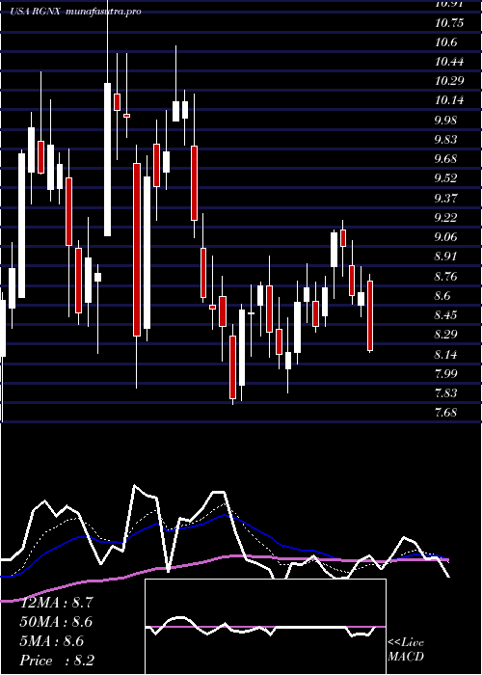The height and width of the screenshot is (675, 482).
Task: Select the 9.22 price axis label
Action: tap(445, 218)
